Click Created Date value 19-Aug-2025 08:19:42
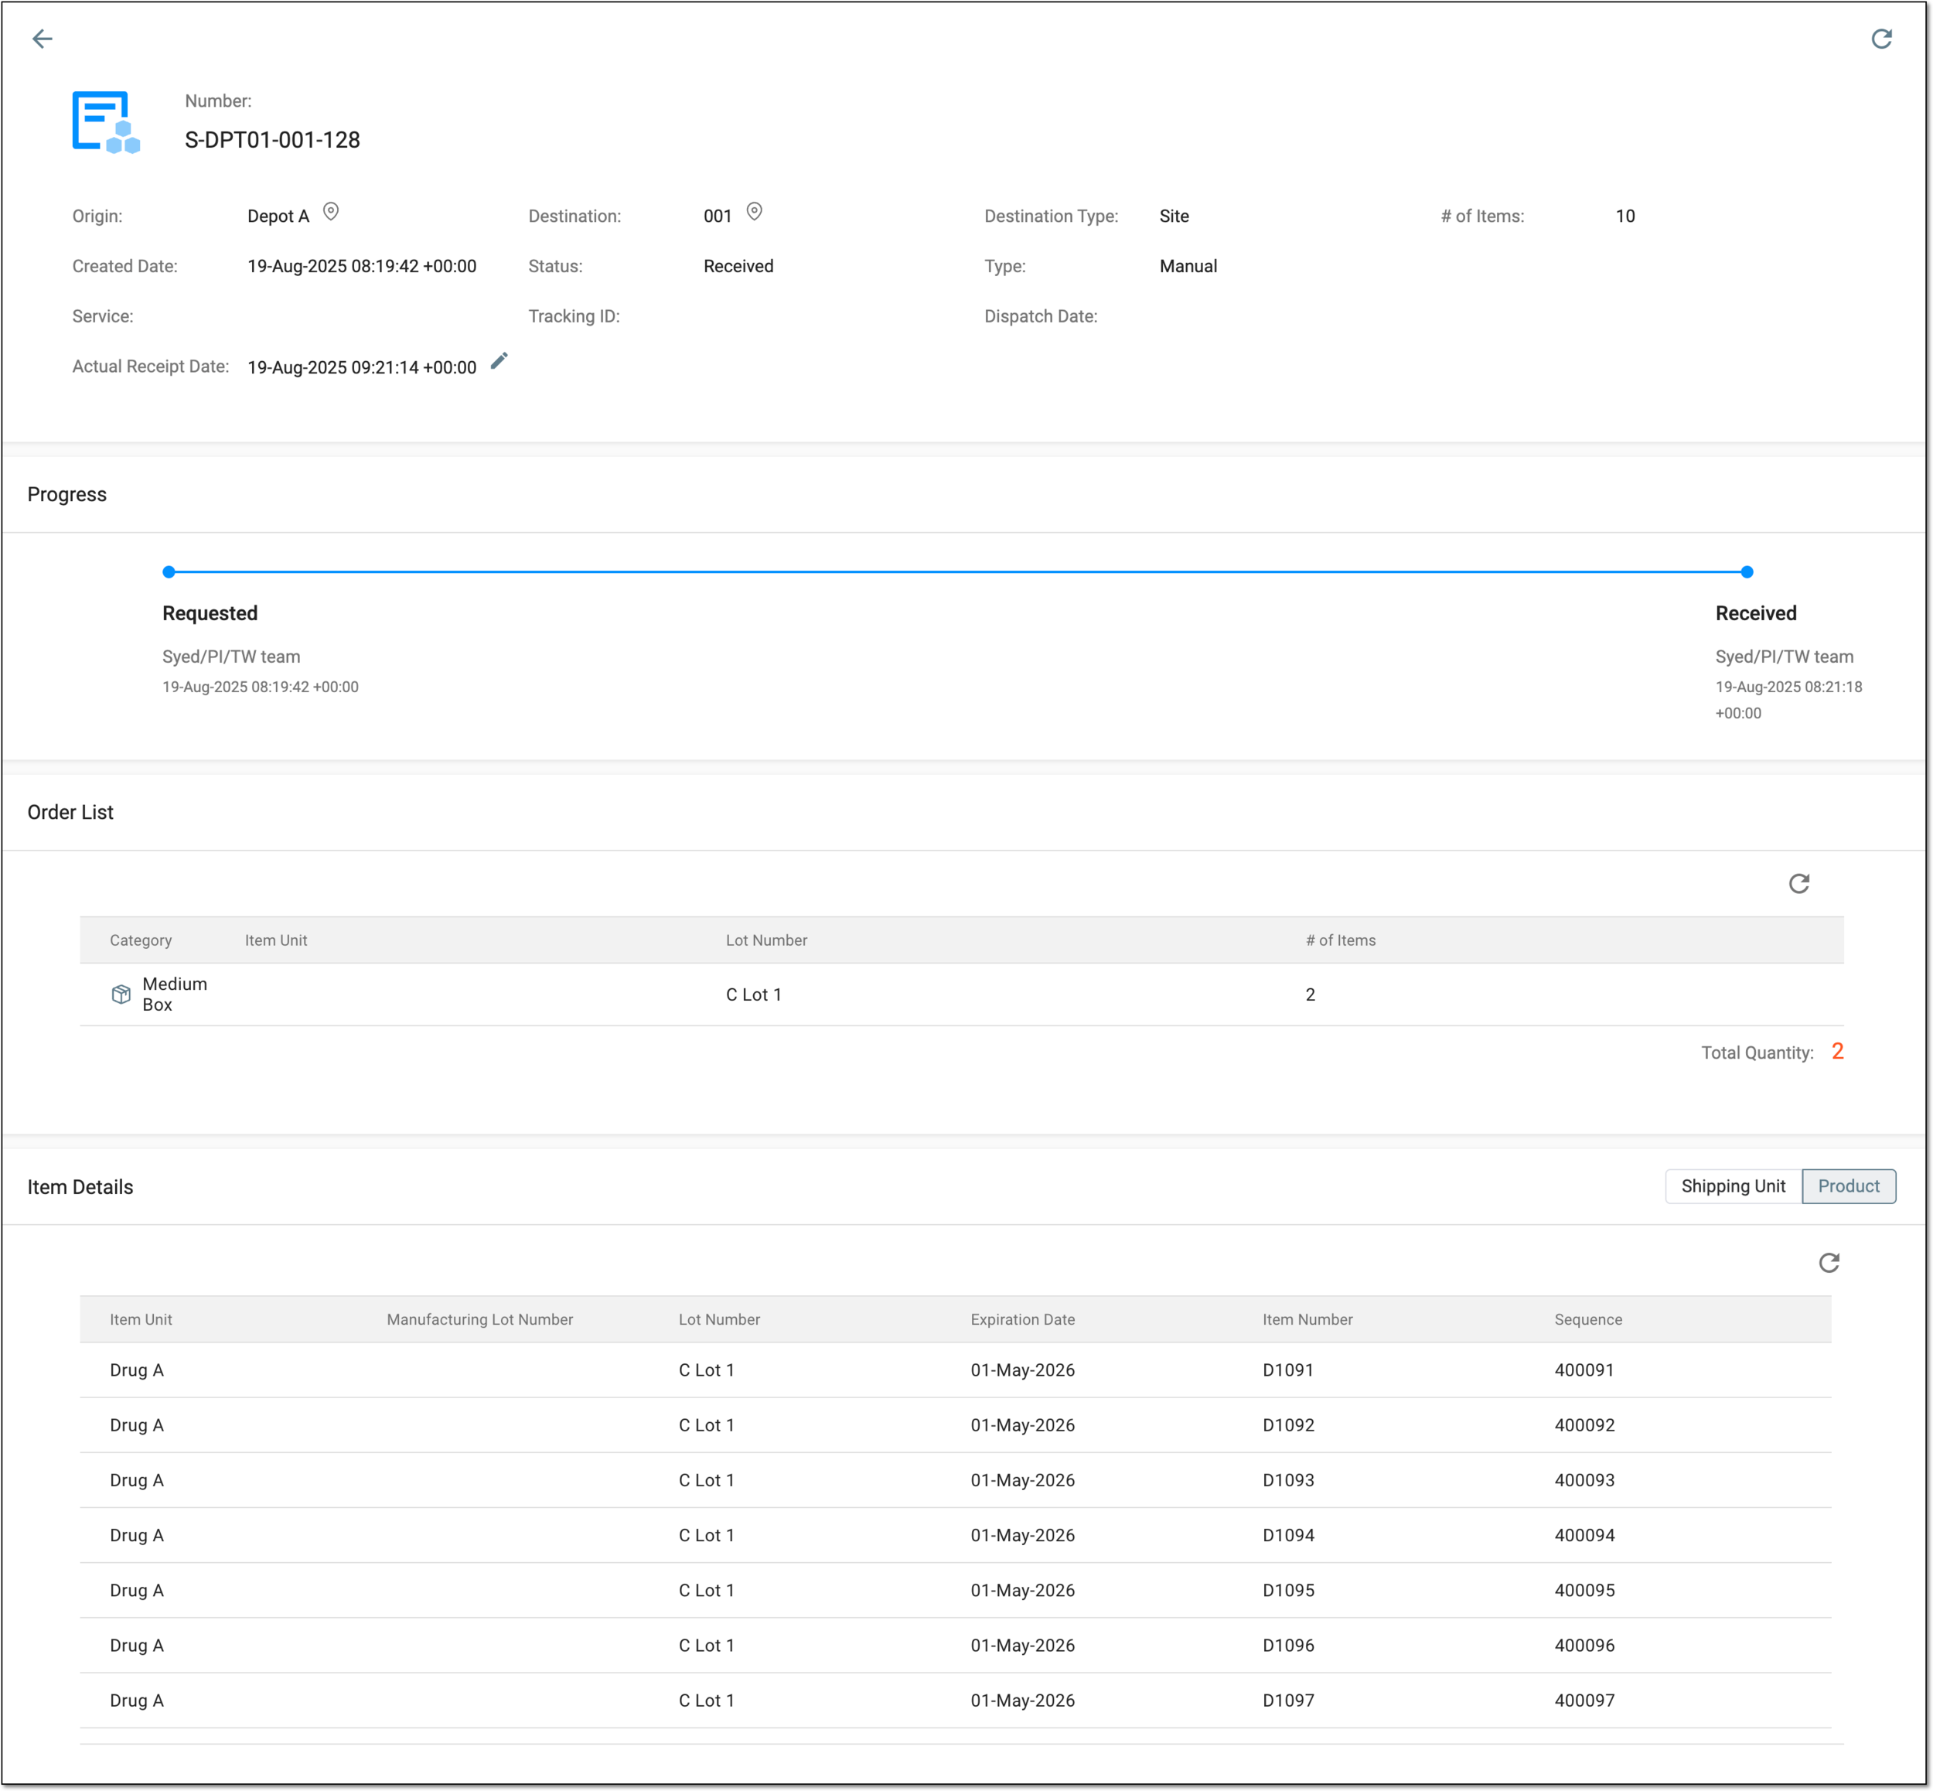This screenshot has width=1933, height=1791. click(x=361, y=267)
